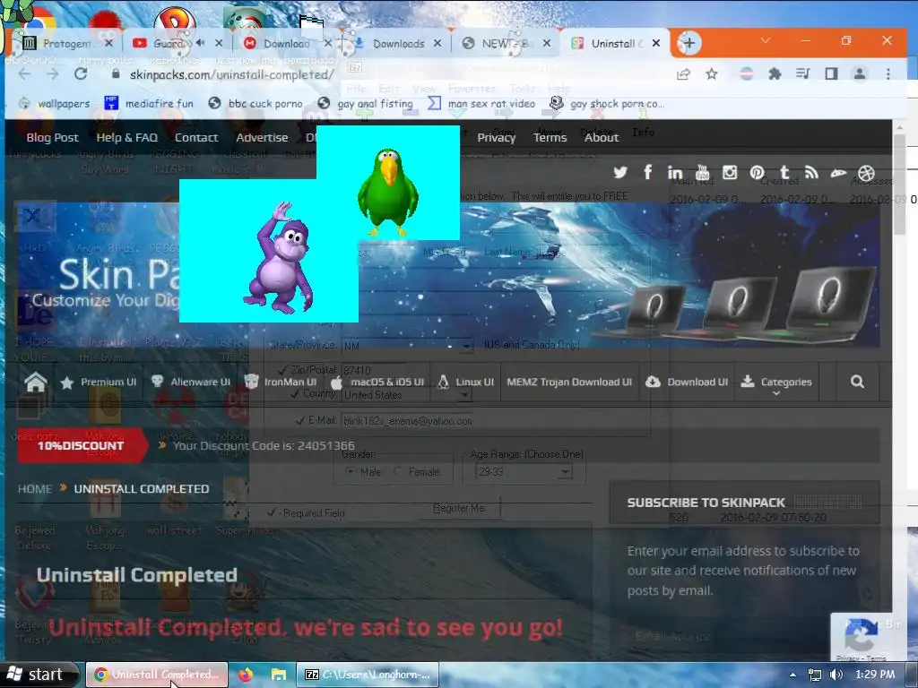Viewport: 918px width, 688px height.
Task: Click the browser forward arrow
Action: [x=53, y=74]
